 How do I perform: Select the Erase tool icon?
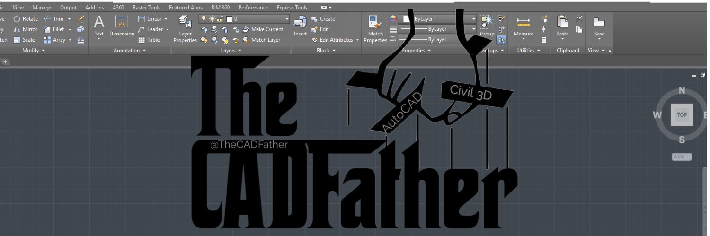(80, 19)
